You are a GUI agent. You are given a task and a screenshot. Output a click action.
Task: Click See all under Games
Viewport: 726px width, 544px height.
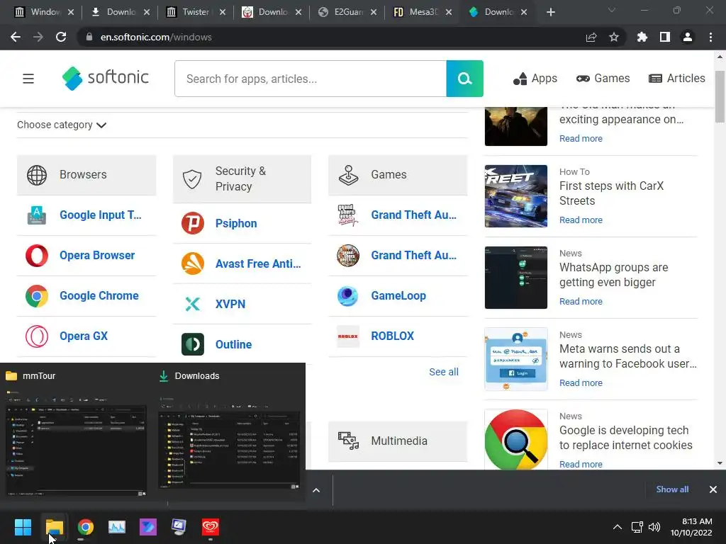tap(444, 372)
